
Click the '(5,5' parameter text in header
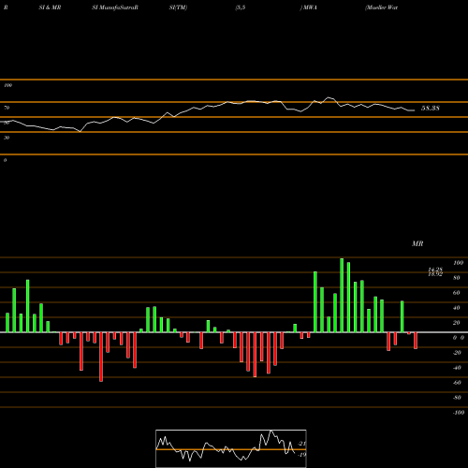241,7
